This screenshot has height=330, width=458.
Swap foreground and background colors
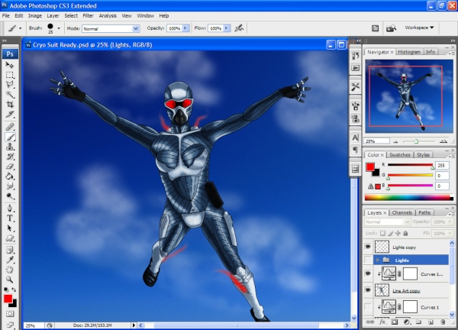pos(14,290)
